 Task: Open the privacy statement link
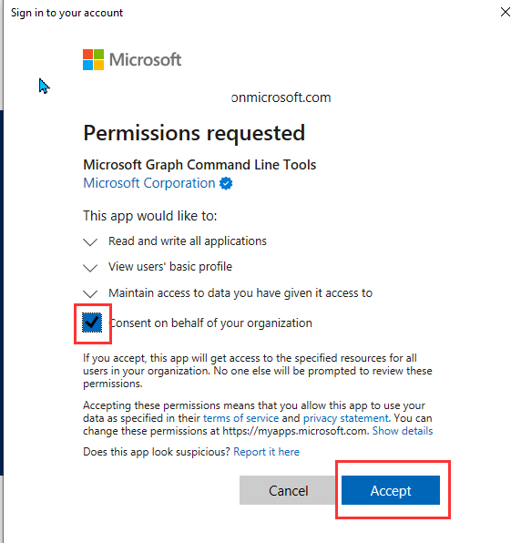coord(346,418)
